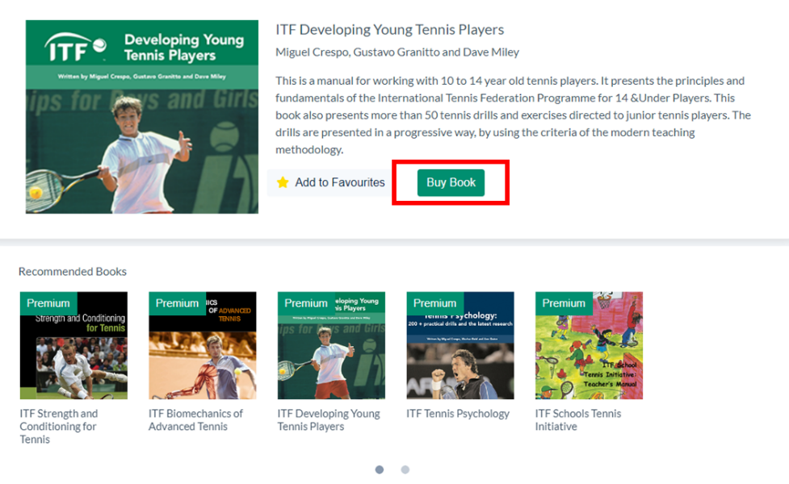Open ITF Biomechanics of Advanced Tennis cover
This screenshot has height=484, width=789.
pos(202,345)
